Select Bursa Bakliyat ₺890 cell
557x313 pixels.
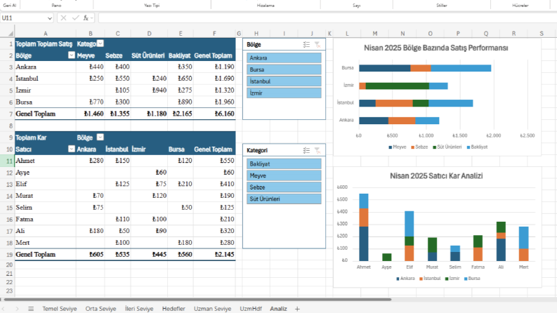point(181,102)
